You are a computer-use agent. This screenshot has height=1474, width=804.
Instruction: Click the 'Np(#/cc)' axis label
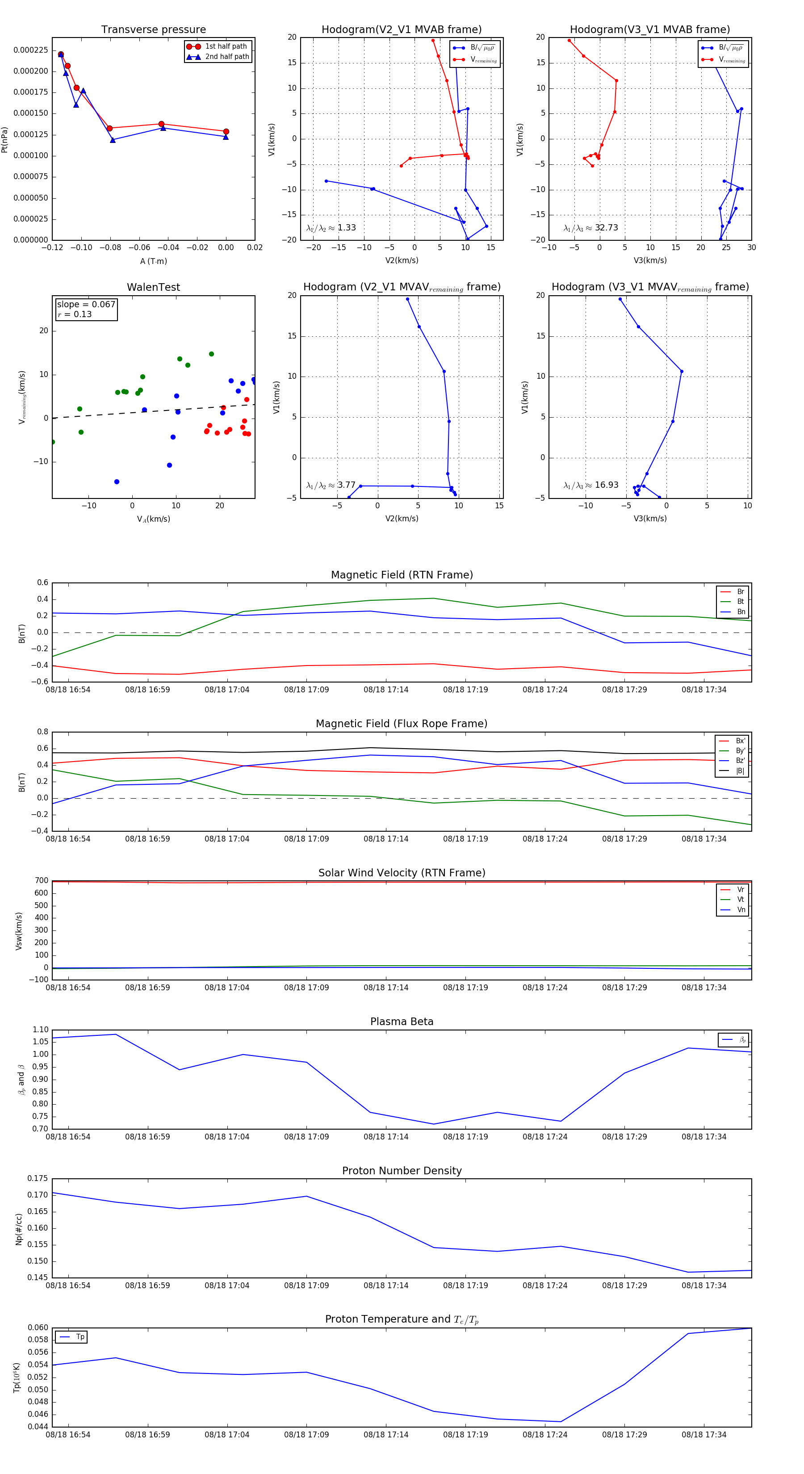tap(19, 1228)
